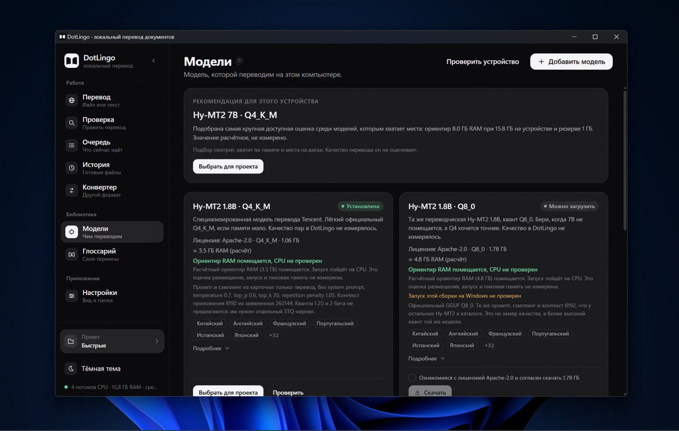
Task: Show +32 more languages on Q4_K_M card
Action: (x=274, y=335)
